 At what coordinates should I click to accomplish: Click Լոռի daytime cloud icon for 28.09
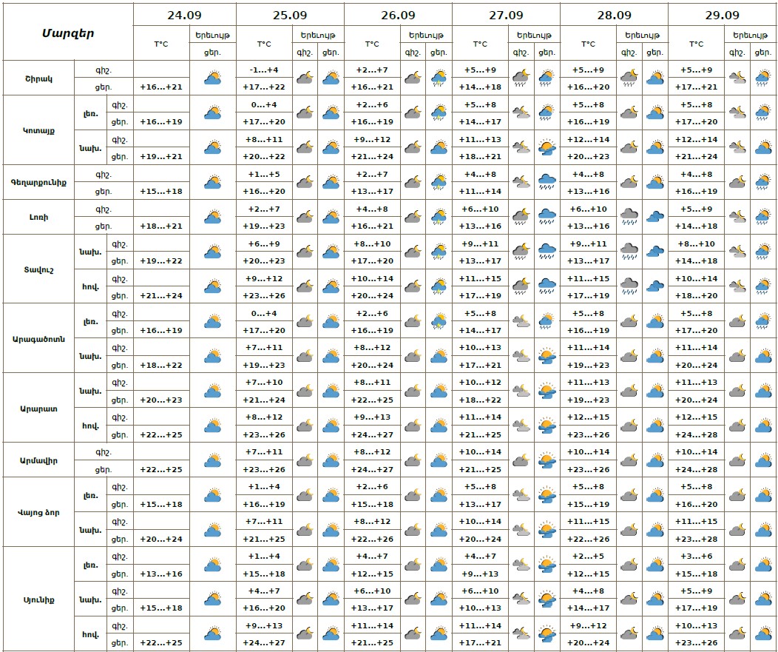click(654, 216)
